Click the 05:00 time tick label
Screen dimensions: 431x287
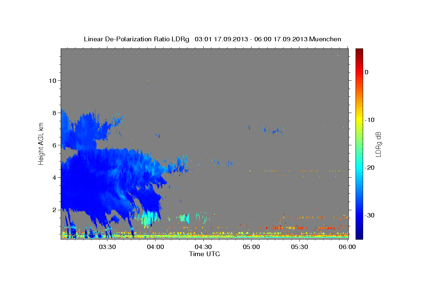pos(251,247)
